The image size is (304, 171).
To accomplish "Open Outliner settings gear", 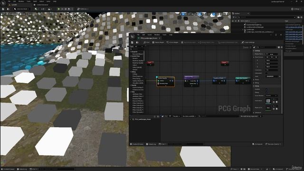I will [x=302, y=17].
